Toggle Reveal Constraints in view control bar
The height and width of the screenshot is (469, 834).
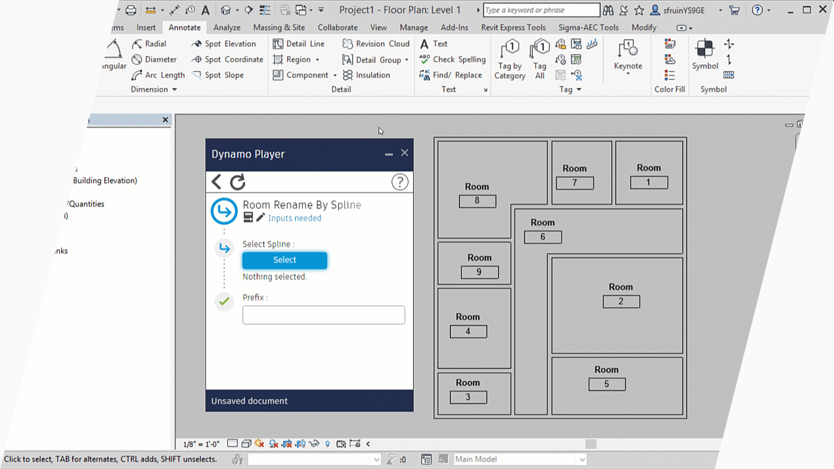(x=354, y=444)
